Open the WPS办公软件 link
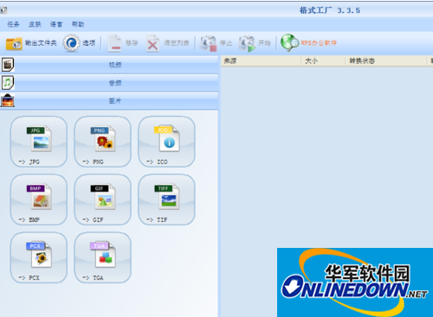 [x=309, y=43]
